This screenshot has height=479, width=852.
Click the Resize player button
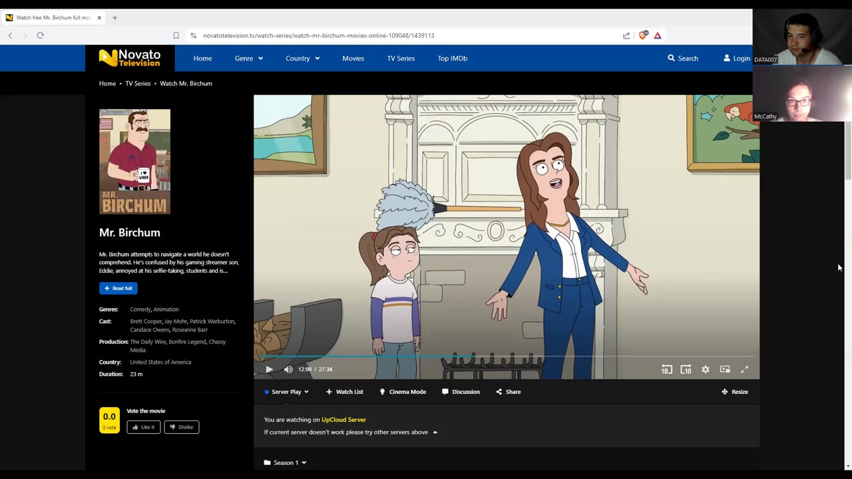click(x=735, y=392)
